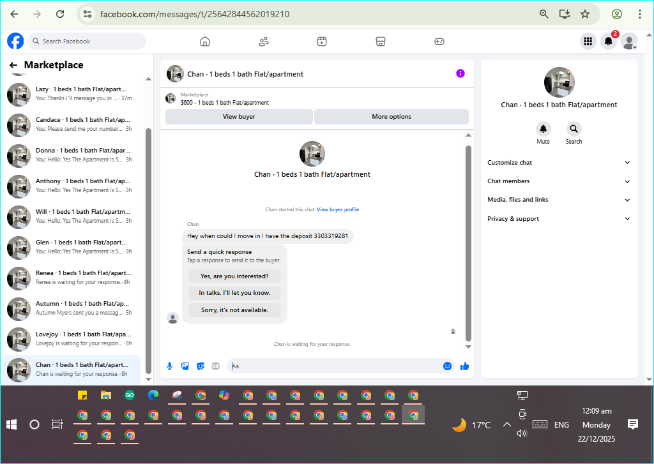Screen dimensions: 654x464
Task: Choose a sticker icon
Action: tap(201, 366)
